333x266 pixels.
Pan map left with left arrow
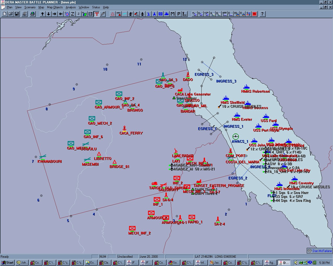click(x=61, y=14)
